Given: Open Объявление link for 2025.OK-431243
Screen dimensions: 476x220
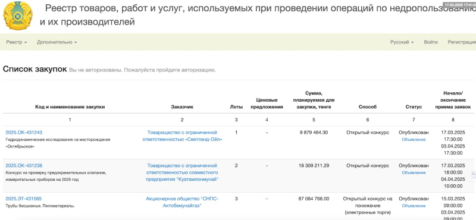Looking at the screenshot, I should (x=414, y=140).
